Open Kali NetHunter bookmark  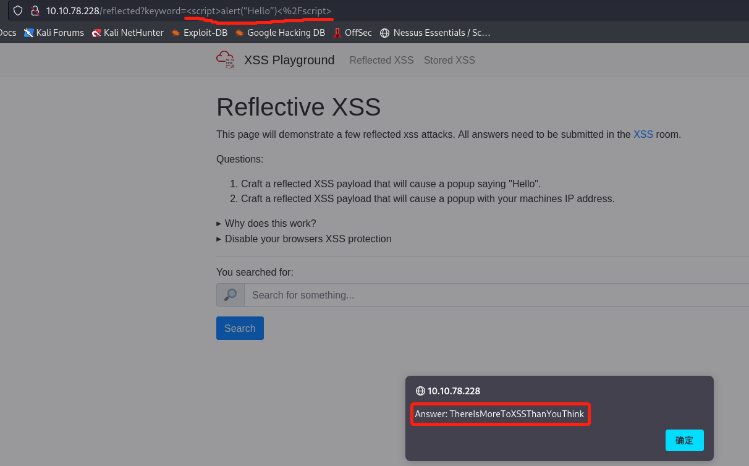(x=127, y=33)
